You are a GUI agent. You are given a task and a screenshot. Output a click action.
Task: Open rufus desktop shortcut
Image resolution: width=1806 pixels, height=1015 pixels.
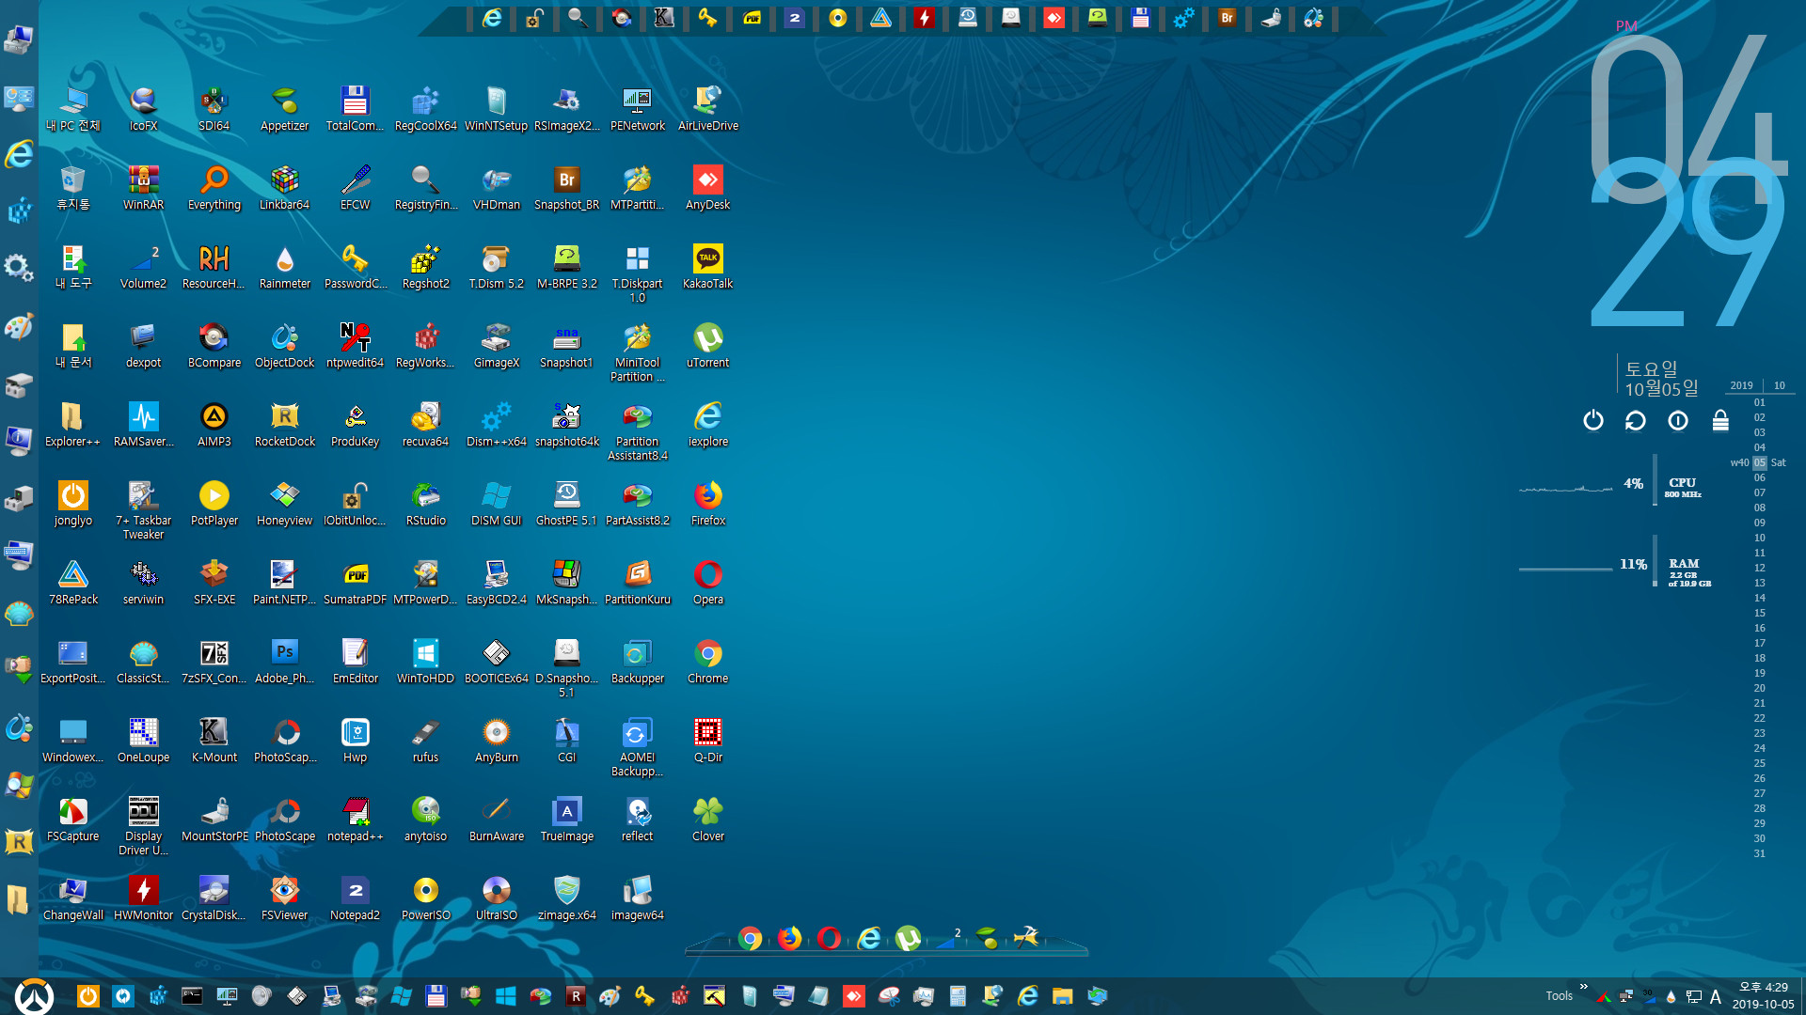tap(425, 740)
